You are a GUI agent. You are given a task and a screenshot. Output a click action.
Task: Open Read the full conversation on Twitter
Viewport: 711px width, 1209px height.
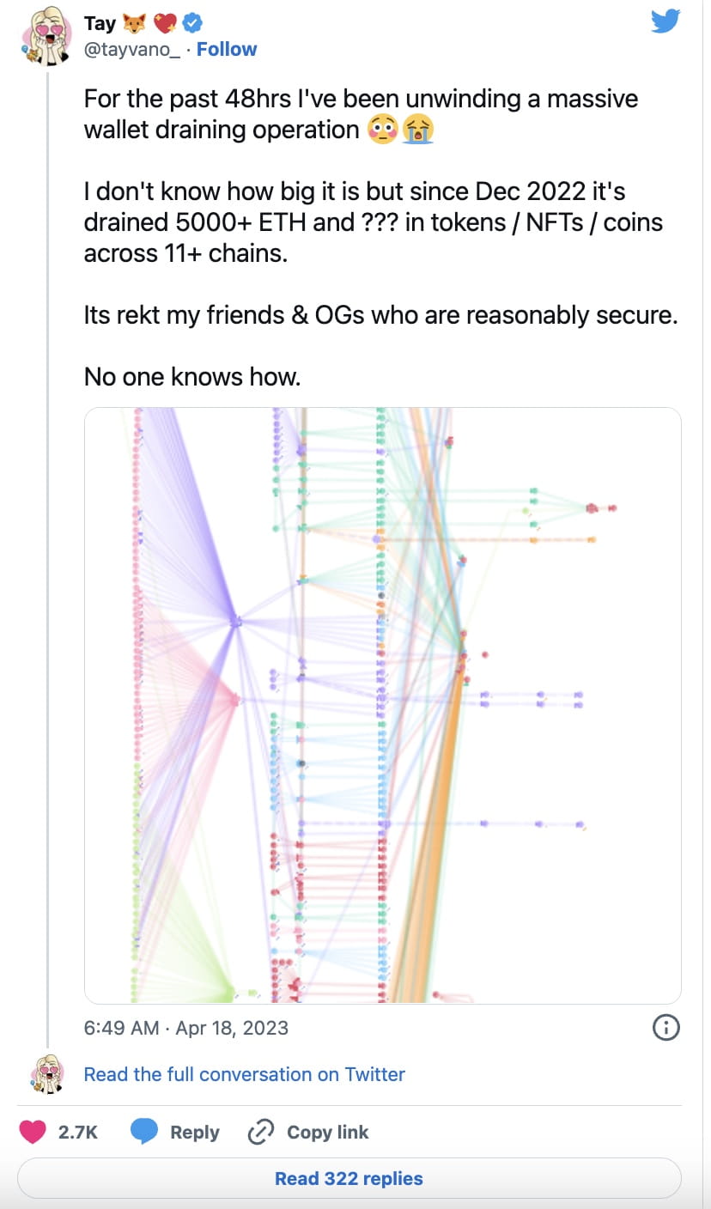(x=243, y=1074)
